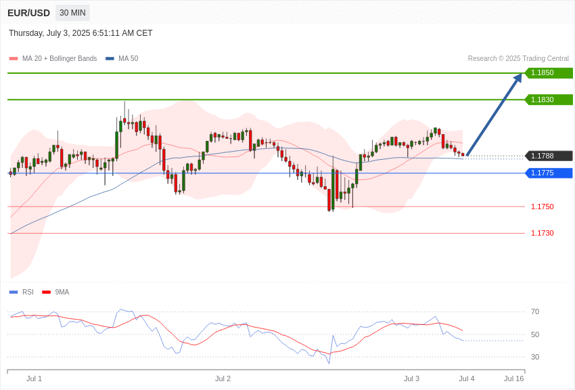
Task: Select the red 1.1730 support level
Action: (543, 233)
